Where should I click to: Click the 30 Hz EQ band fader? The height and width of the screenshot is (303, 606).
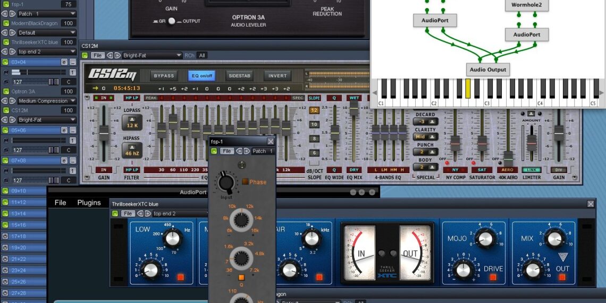(162, 131)
